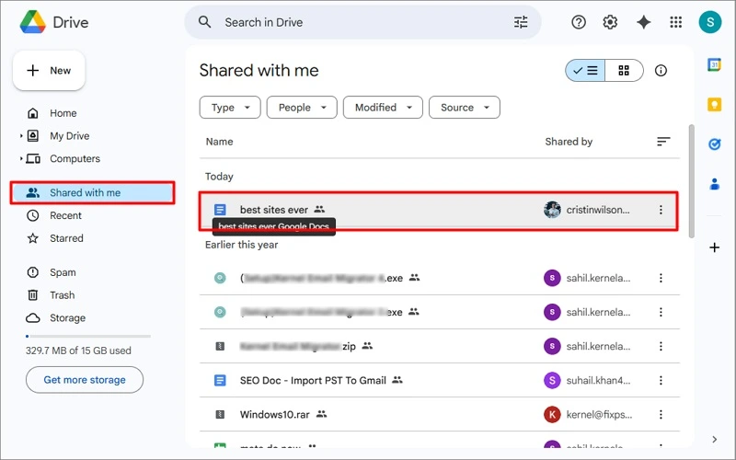Open more actions for best sites ever

pyautogui.click(x=661, y=210)
